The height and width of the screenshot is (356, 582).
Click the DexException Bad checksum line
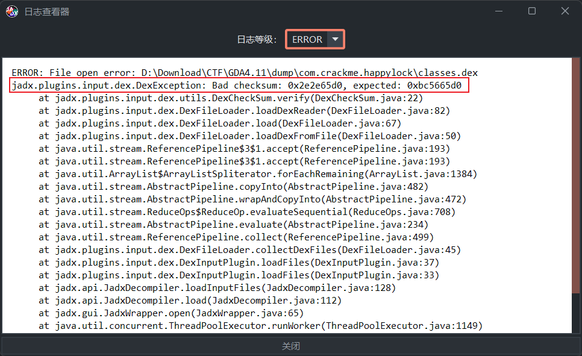(x=236, y=86)
